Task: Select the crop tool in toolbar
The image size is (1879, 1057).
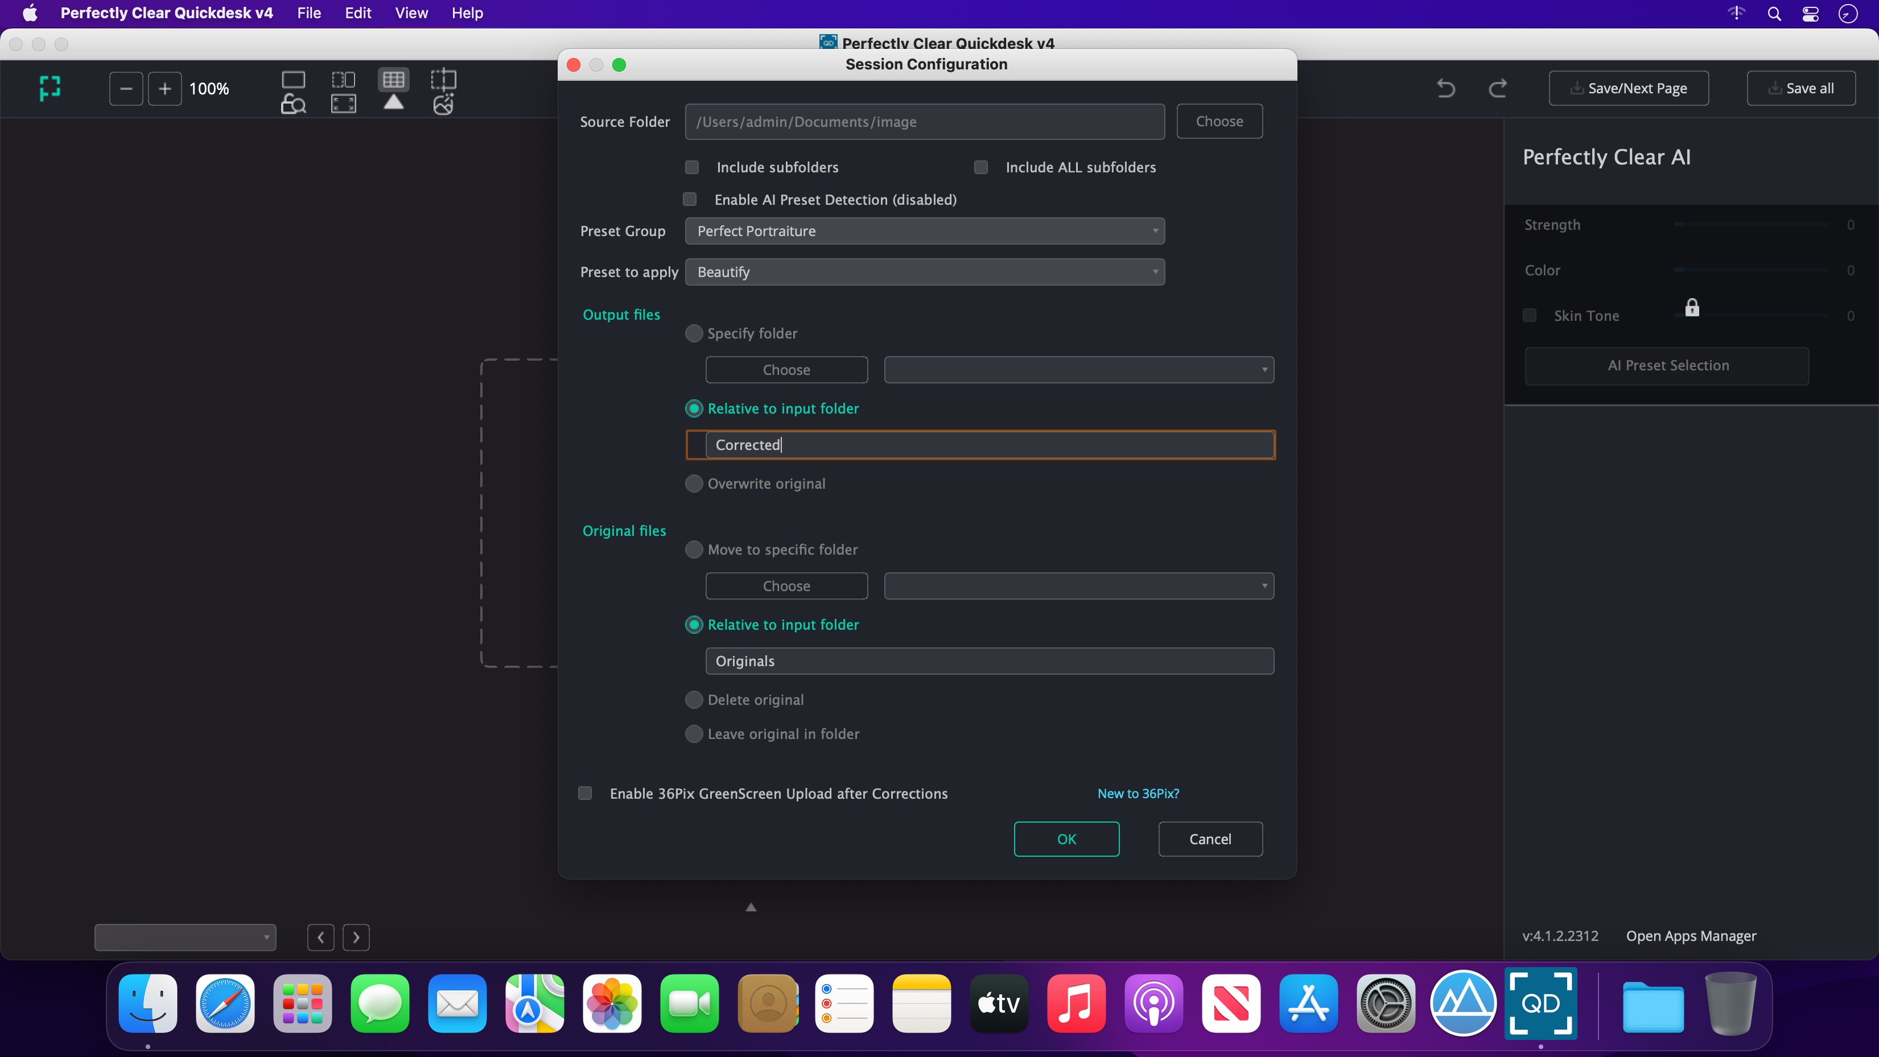Action: click(x=443, y=79)
